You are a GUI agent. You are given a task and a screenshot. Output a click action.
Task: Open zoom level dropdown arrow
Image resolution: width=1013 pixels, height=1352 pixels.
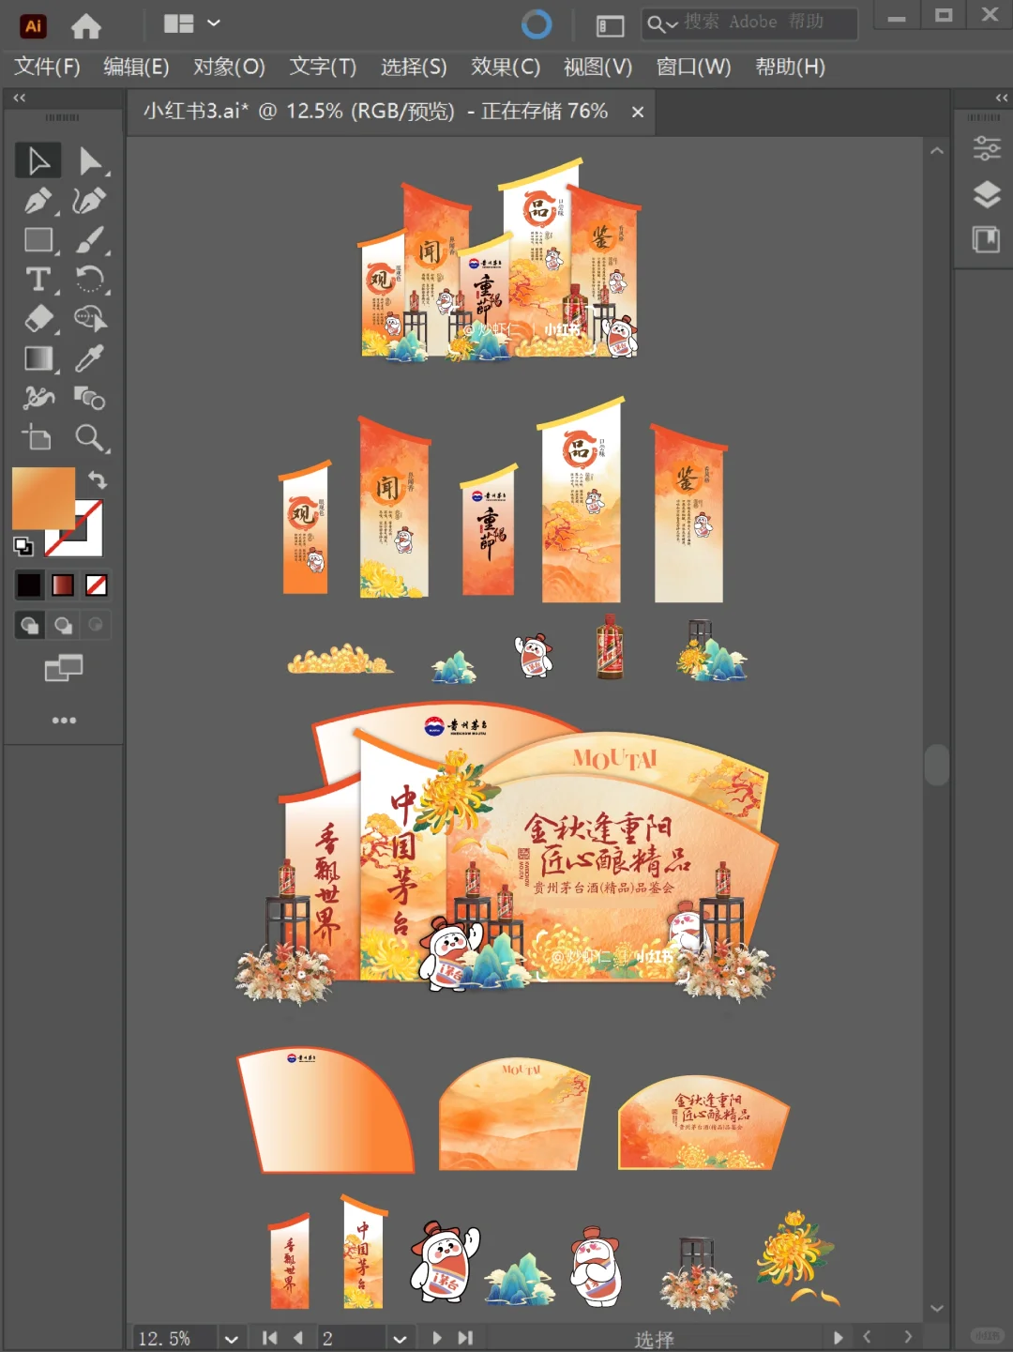coord(231,1338)
